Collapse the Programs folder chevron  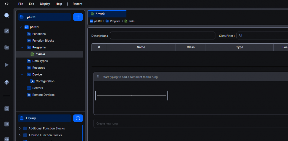point(22,48)
